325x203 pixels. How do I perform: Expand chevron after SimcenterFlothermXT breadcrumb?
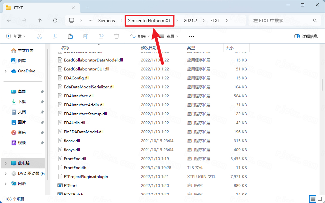click(177, 20)
